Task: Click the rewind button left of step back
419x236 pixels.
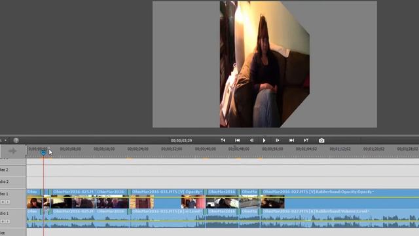Action: (x=237, y=140)
